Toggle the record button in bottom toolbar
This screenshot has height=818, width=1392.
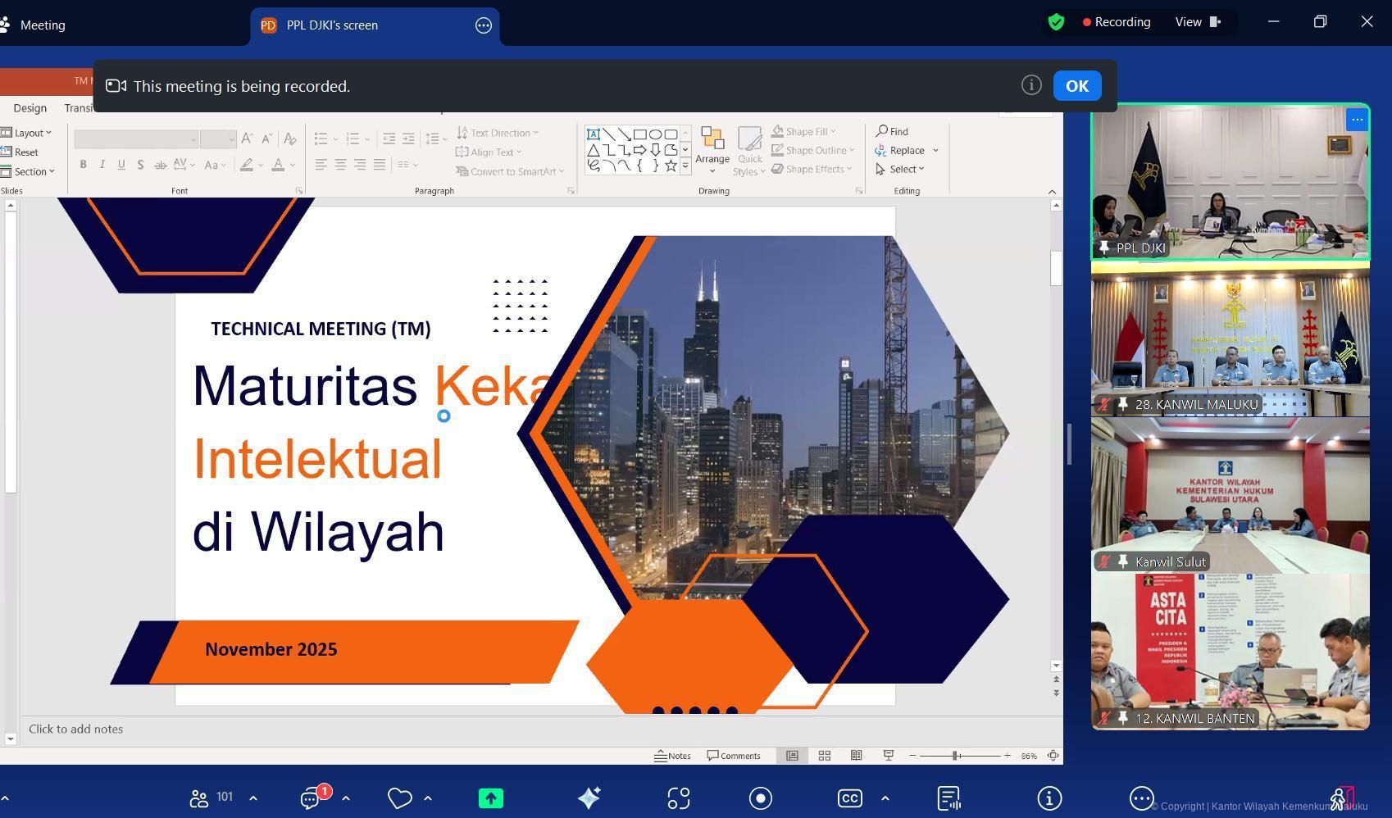click(760, 798)
